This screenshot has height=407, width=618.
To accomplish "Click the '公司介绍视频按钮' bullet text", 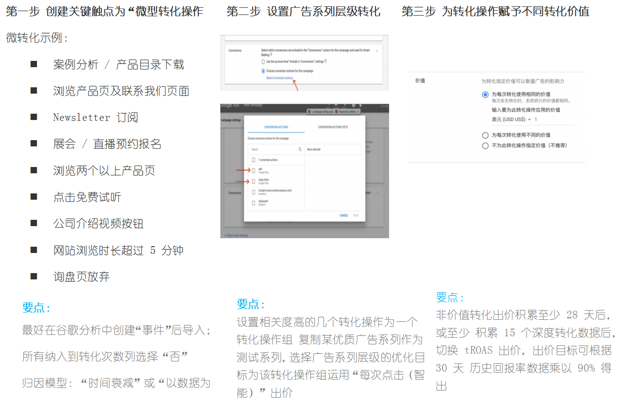I will [x=99, y=223].
